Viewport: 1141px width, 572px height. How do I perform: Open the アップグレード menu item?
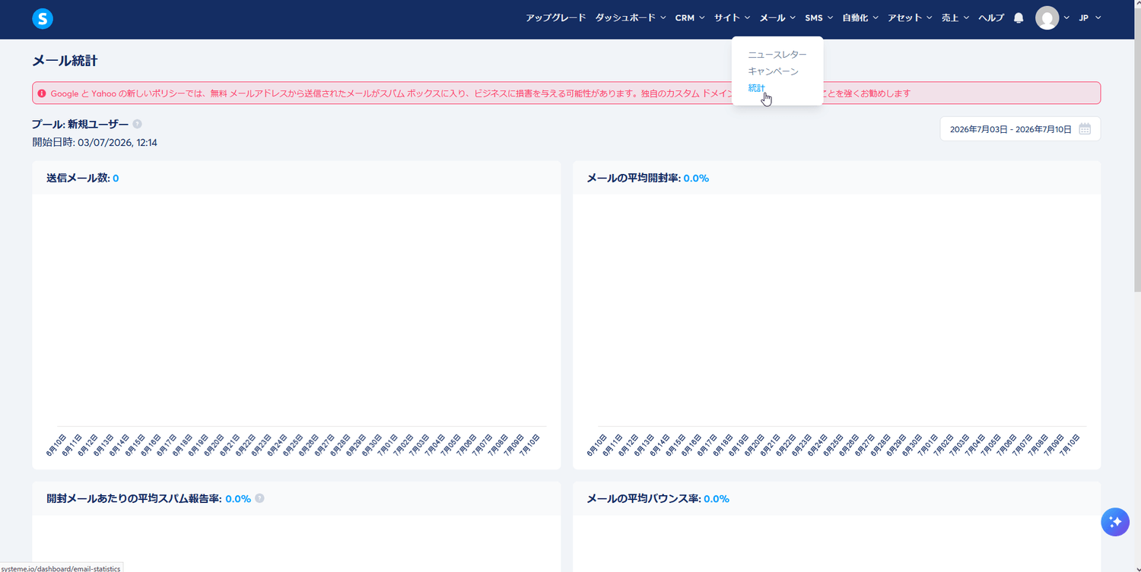(x=555, y=17)
